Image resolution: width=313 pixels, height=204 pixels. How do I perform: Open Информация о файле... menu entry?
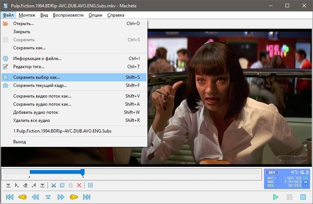[x=74, y=59]
